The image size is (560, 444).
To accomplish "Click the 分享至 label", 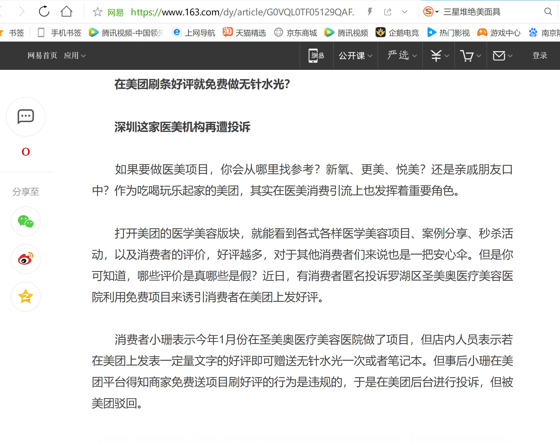I will 26,192.
